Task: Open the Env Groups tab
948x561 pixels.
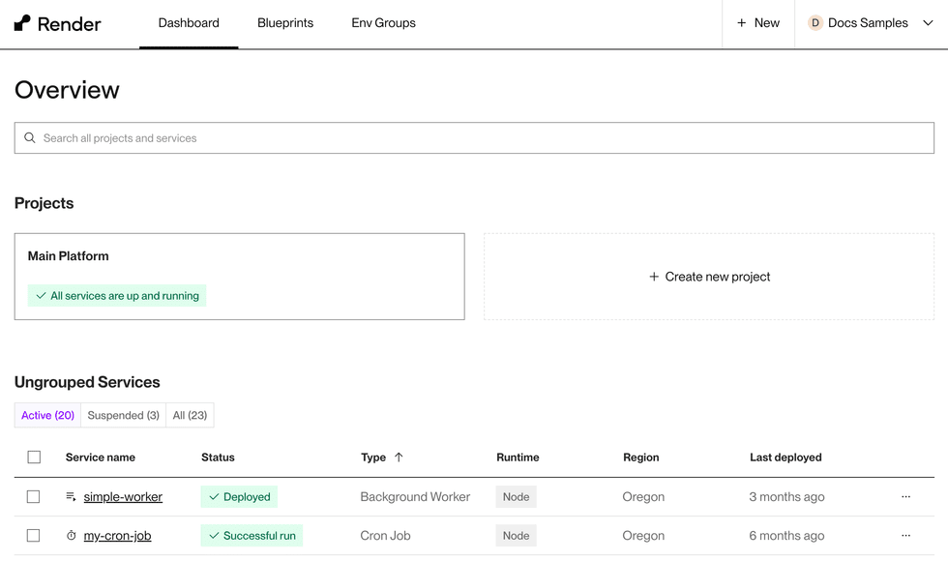Action: click(x=383, y=23)
